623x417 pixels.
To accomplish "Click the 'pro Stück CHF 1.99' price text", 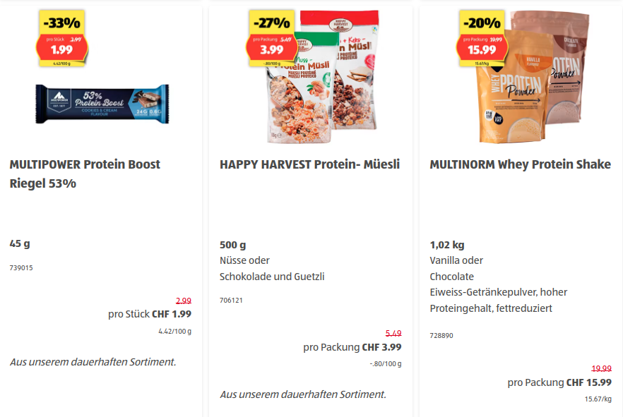I will click(x=149, y=314).
